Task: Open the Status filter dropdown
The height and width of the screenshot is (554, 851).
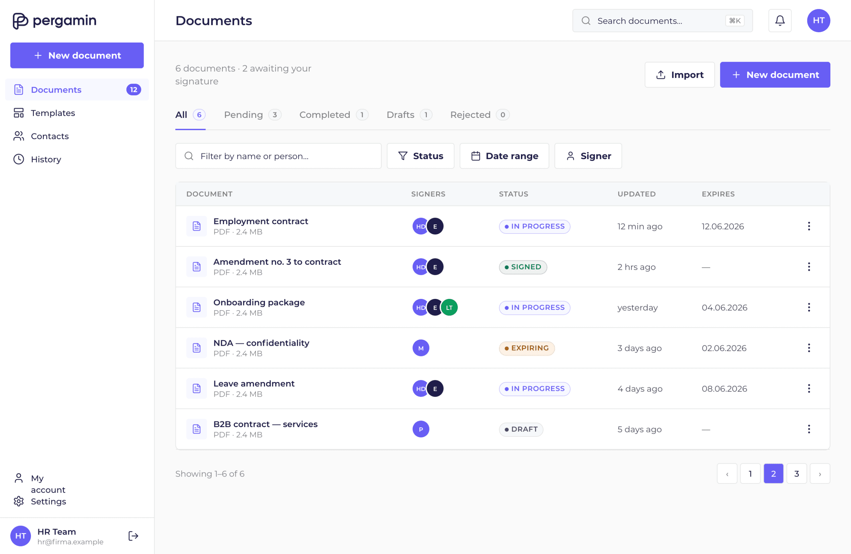Action: click(421, 156)
